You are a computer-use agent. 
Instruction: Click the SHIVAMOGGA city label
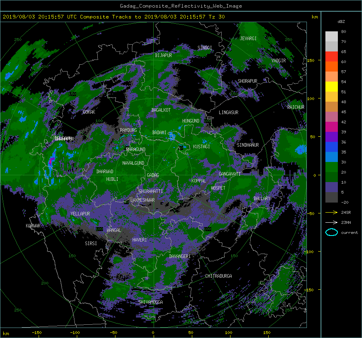[150, 302]
